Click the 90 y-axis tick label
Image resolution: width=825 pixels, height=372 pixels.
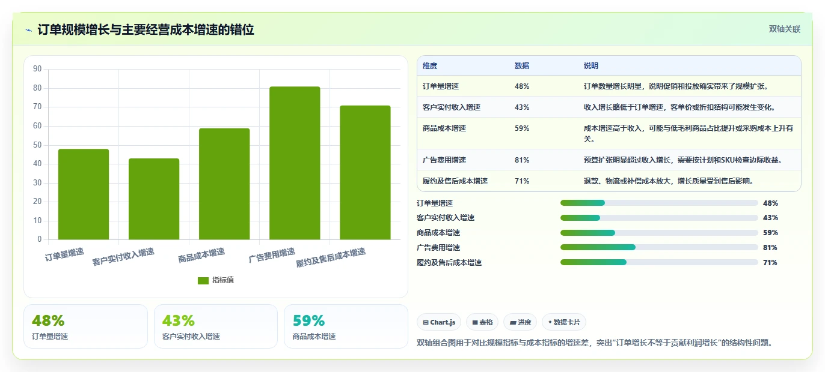[x=37, y=69]
